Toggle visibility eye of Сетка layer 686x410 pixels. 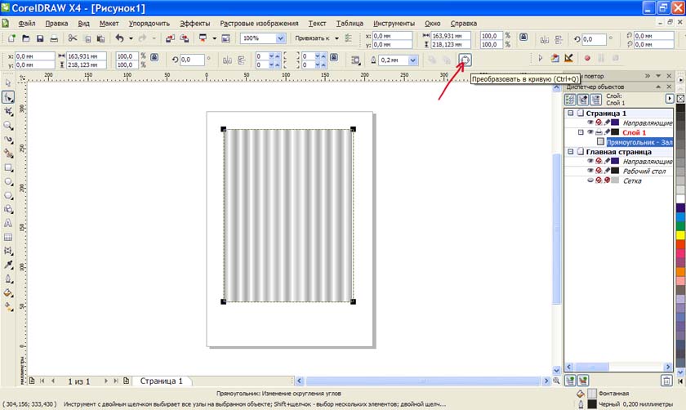pos(590,180)
